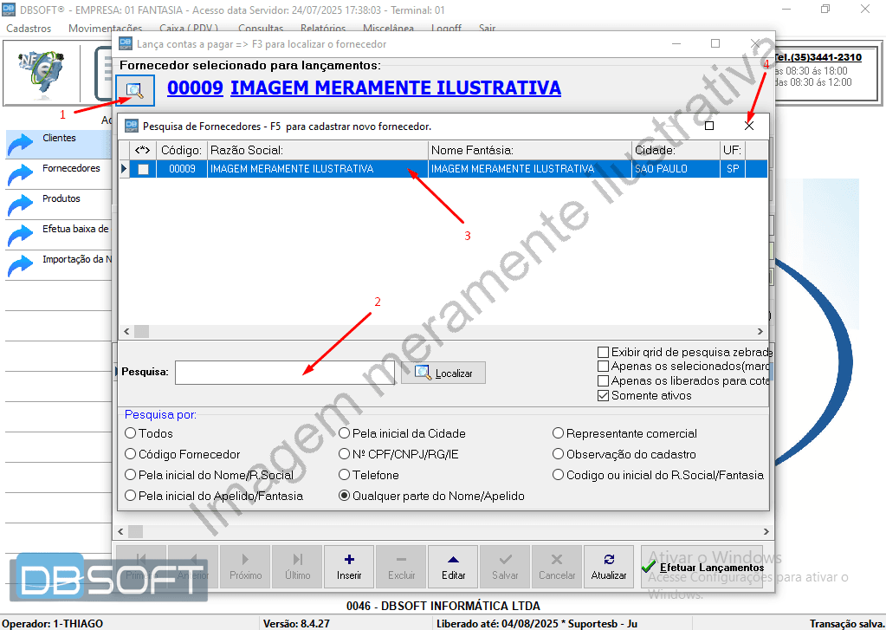The image size is (886, 630).
Task: Click the Localizar search button
Action: (443, 373)
